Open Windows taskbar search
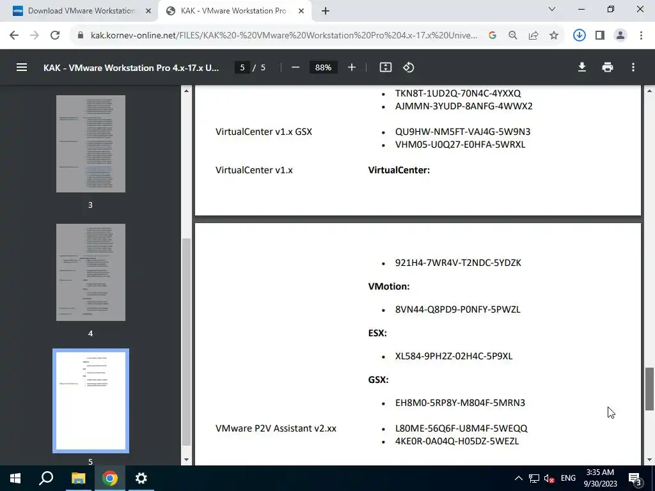Viewport: 655px width, 491px height. pyautogui.click(x=46, y=478)
